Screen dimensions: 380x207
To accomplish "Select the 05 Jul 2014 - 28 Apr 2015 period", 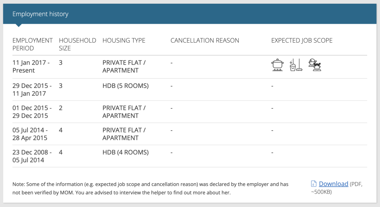I will tap(30, 134).
